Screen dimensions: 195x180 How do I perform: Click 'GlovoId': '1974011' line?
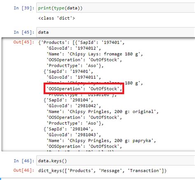coord(74,77)
